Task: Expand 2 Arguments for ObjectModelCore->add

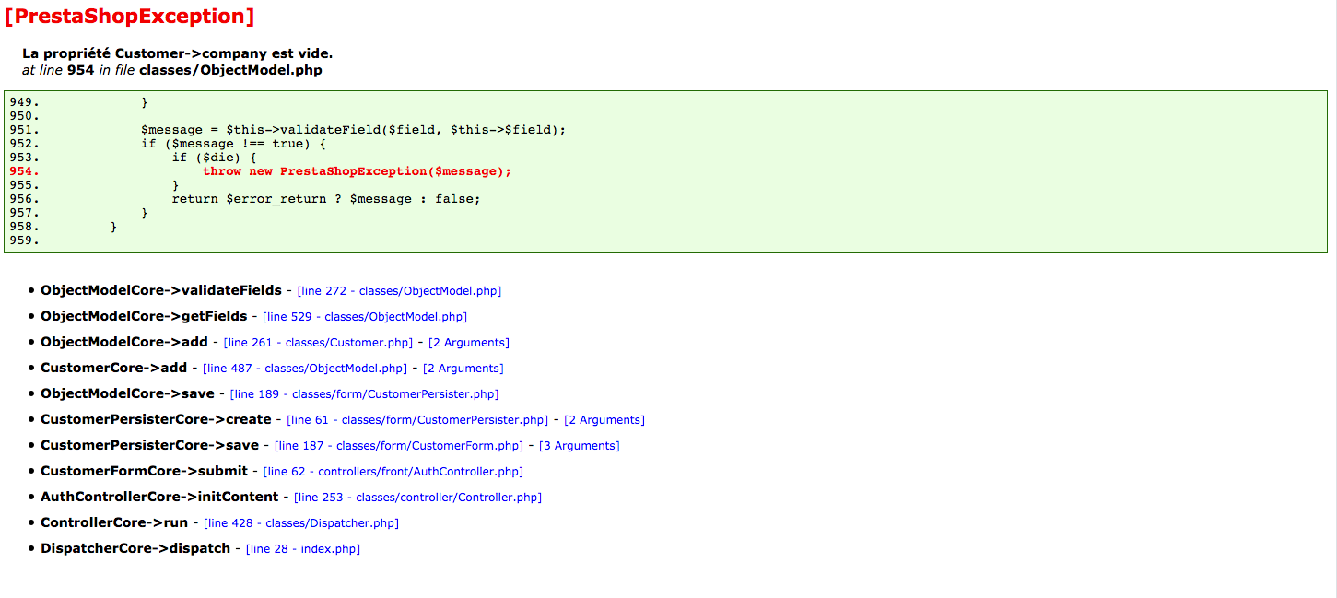Action: pos(469,343)
